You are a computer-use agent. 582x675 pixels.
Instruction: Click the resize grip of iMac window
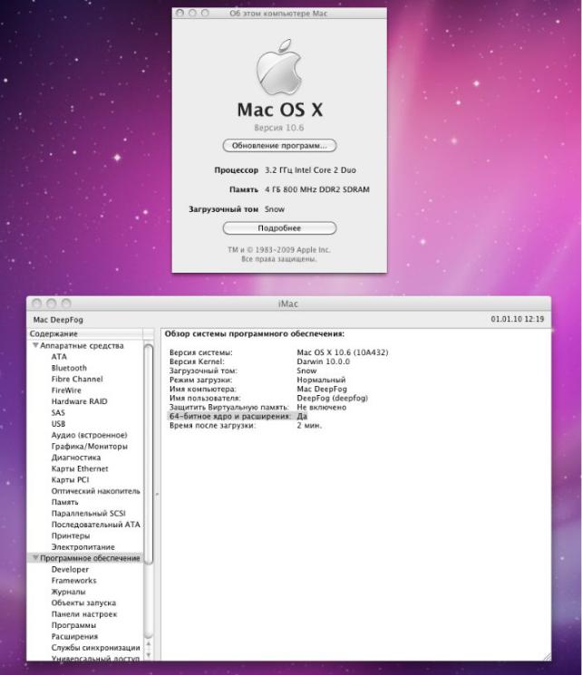click(547, 656)
